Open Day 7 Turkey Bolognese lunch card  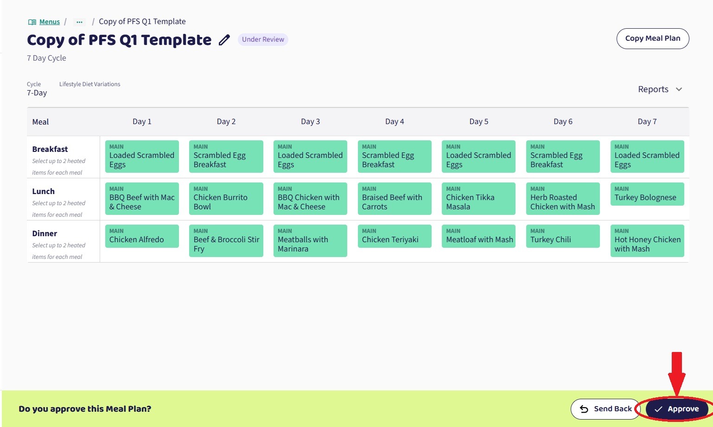647,194
